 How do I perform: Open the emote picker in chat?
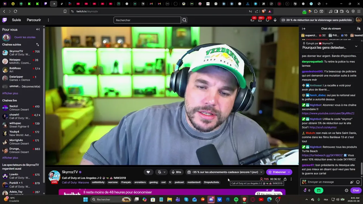pyautogui.click(x=358, y=182)
